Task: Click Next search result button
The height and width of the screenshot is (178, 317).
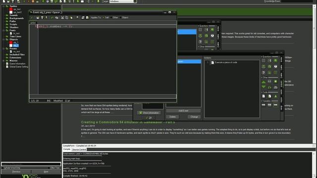Action: click(46, 172)
